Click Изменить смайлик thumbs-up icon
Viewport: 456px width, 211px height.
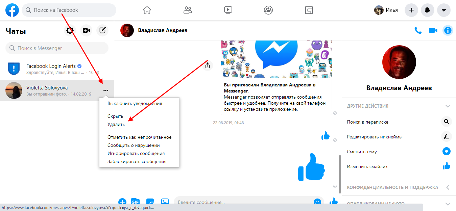pos(447,166)
